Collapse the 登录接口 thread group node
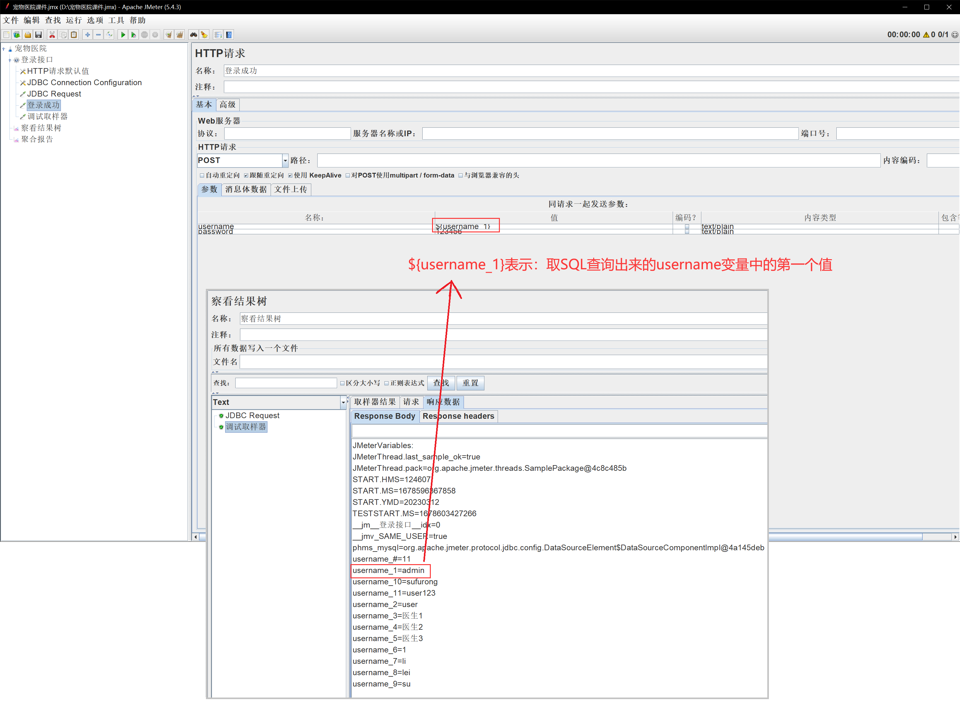The height and width of the screenshot is (701, 960). 10,60
